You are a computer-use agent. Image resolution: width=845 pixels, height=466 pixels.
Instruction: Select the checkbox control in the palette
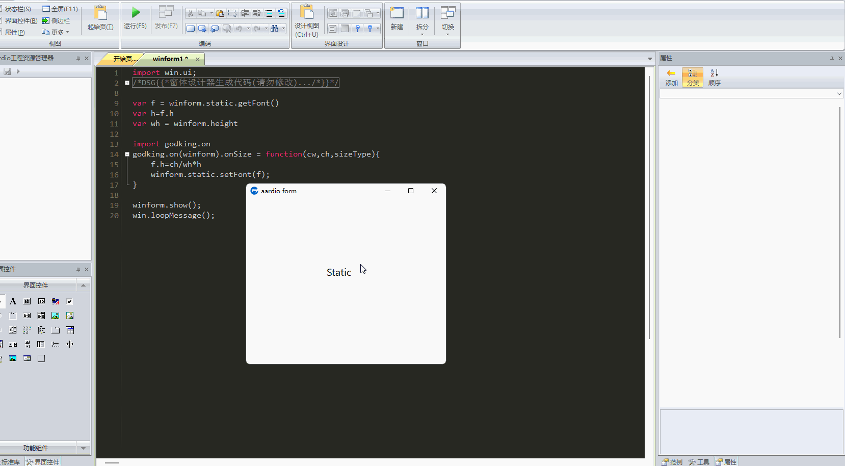point(70,301)
